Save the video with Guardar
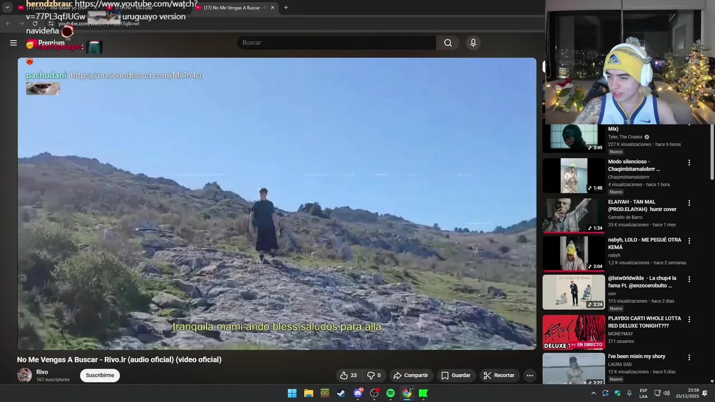The image size is (715, 402). pos(456,375)
